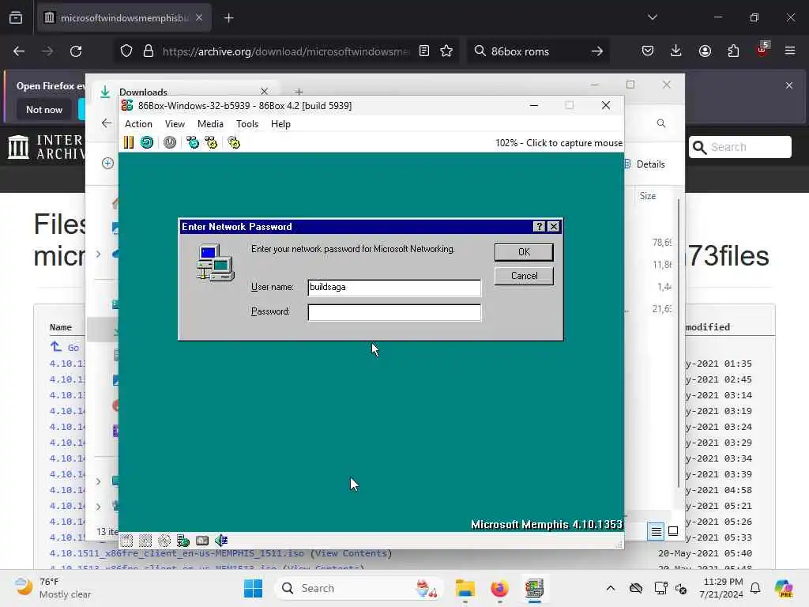The width and height of the screenshot is (809, 607).
Task: Dismiss Firefox prompt with Not now
Action: [x=44, y=109]
